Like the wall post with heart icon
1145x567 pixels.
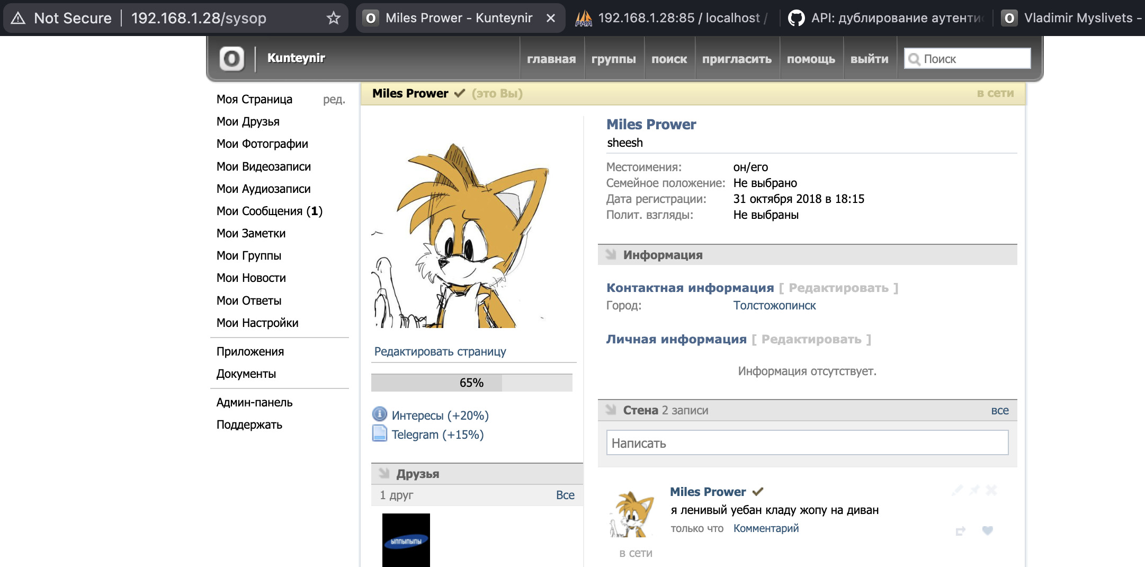tap(988, 530)
